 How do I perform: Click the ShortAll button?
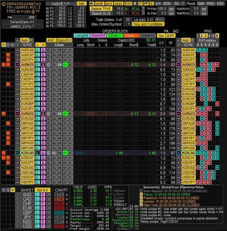pos(98,35)
